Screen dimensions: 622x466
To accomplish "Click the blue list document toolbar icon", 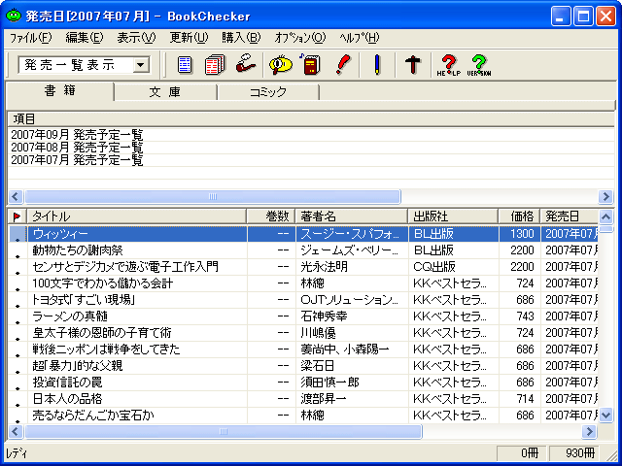I will 185,65.
